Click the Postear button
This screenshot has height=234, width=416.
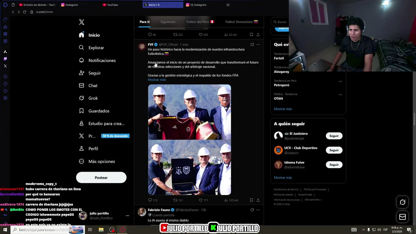pos(101,177)
